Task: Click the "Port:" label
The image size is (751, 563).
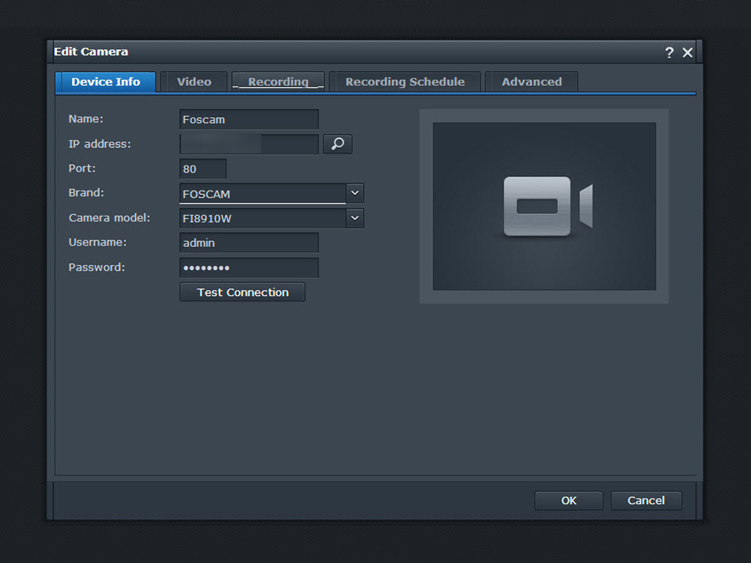Action: [82, 168]
